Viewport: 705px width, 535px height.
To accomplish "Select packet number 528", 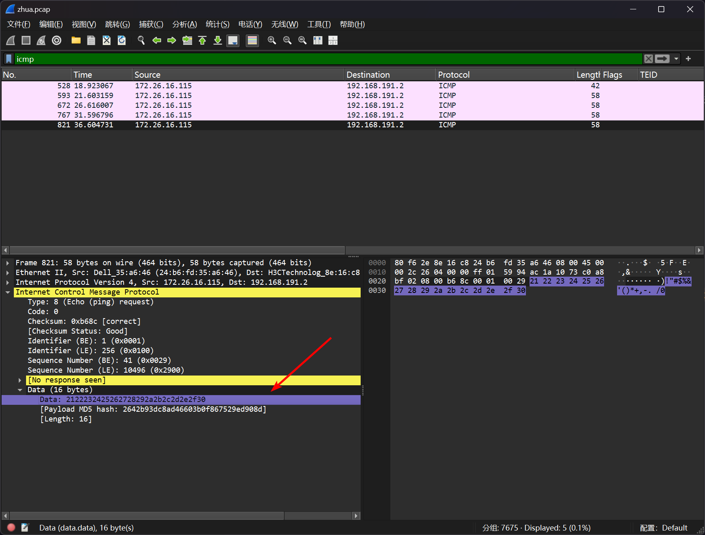I will click(x=352, y=86).
